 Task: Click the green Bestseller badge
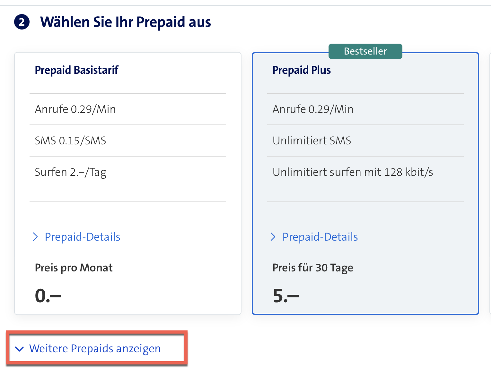click(x=365, y=51)
